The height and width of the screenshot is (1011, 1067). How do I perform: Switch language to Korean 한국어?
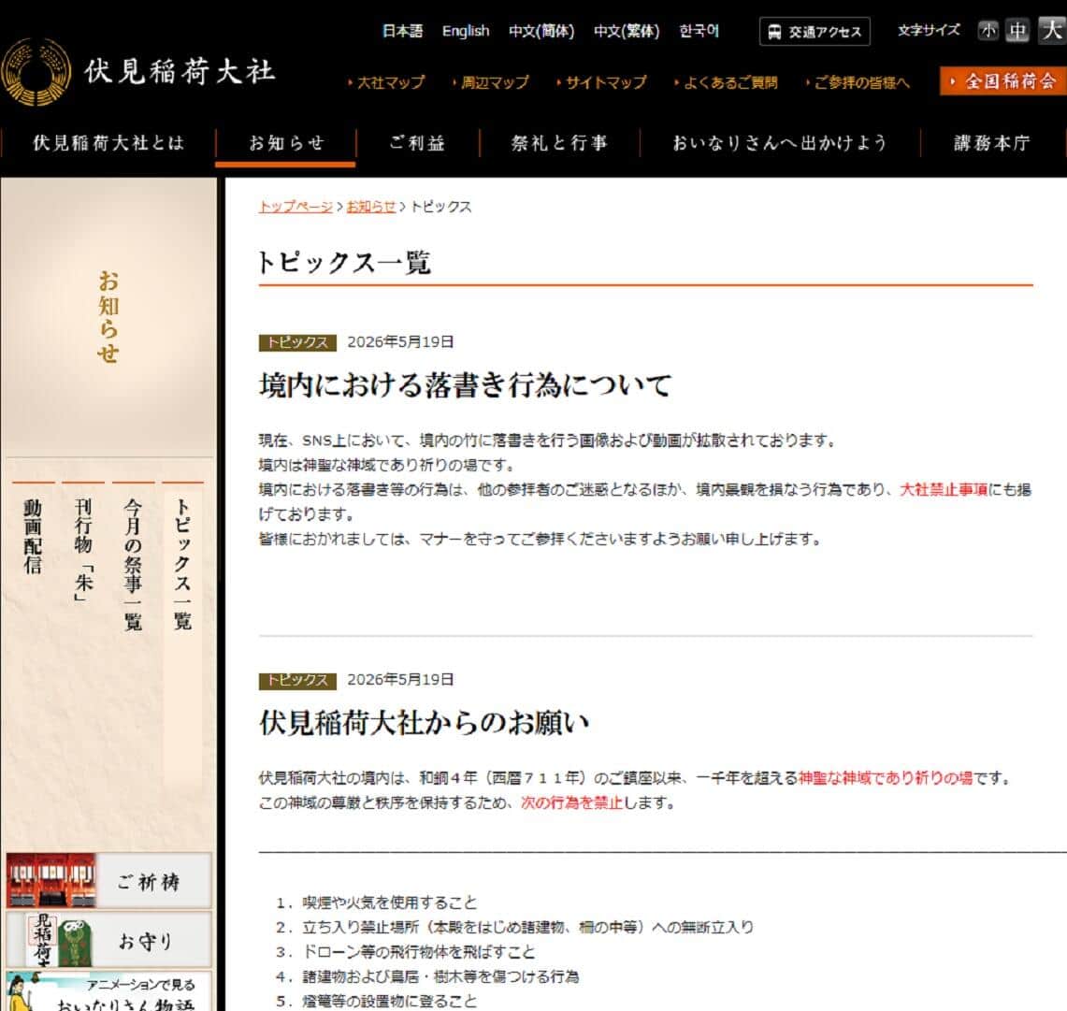click(x=699, y=31)
